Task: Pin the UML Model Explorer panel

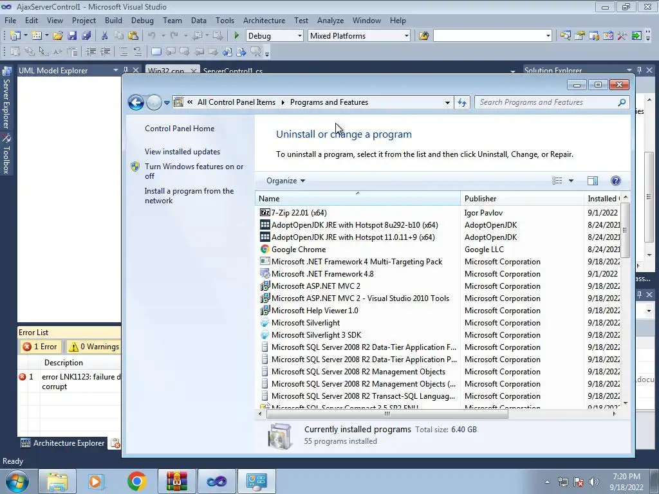Action: pyautogui.click(x=125, y=70)
